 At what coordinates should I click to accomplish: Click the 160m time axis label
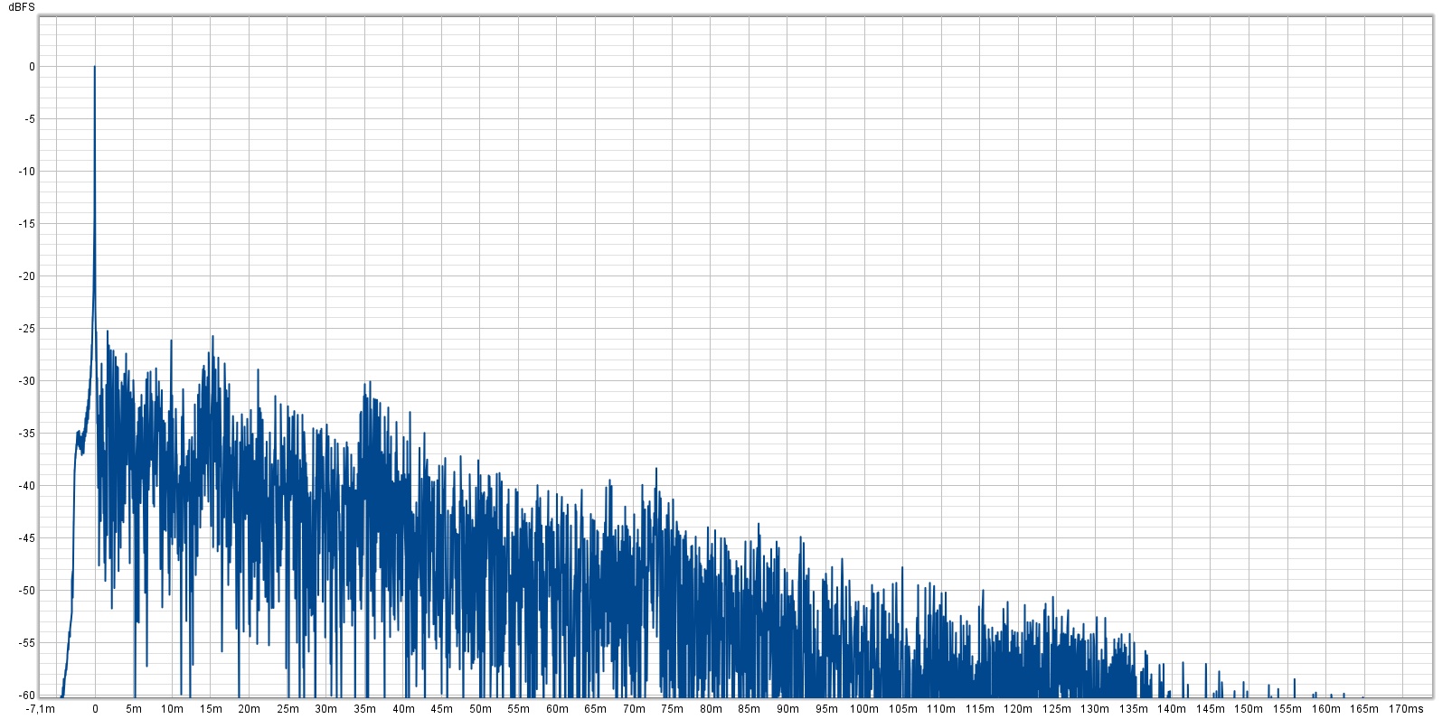click(1326, 709)
